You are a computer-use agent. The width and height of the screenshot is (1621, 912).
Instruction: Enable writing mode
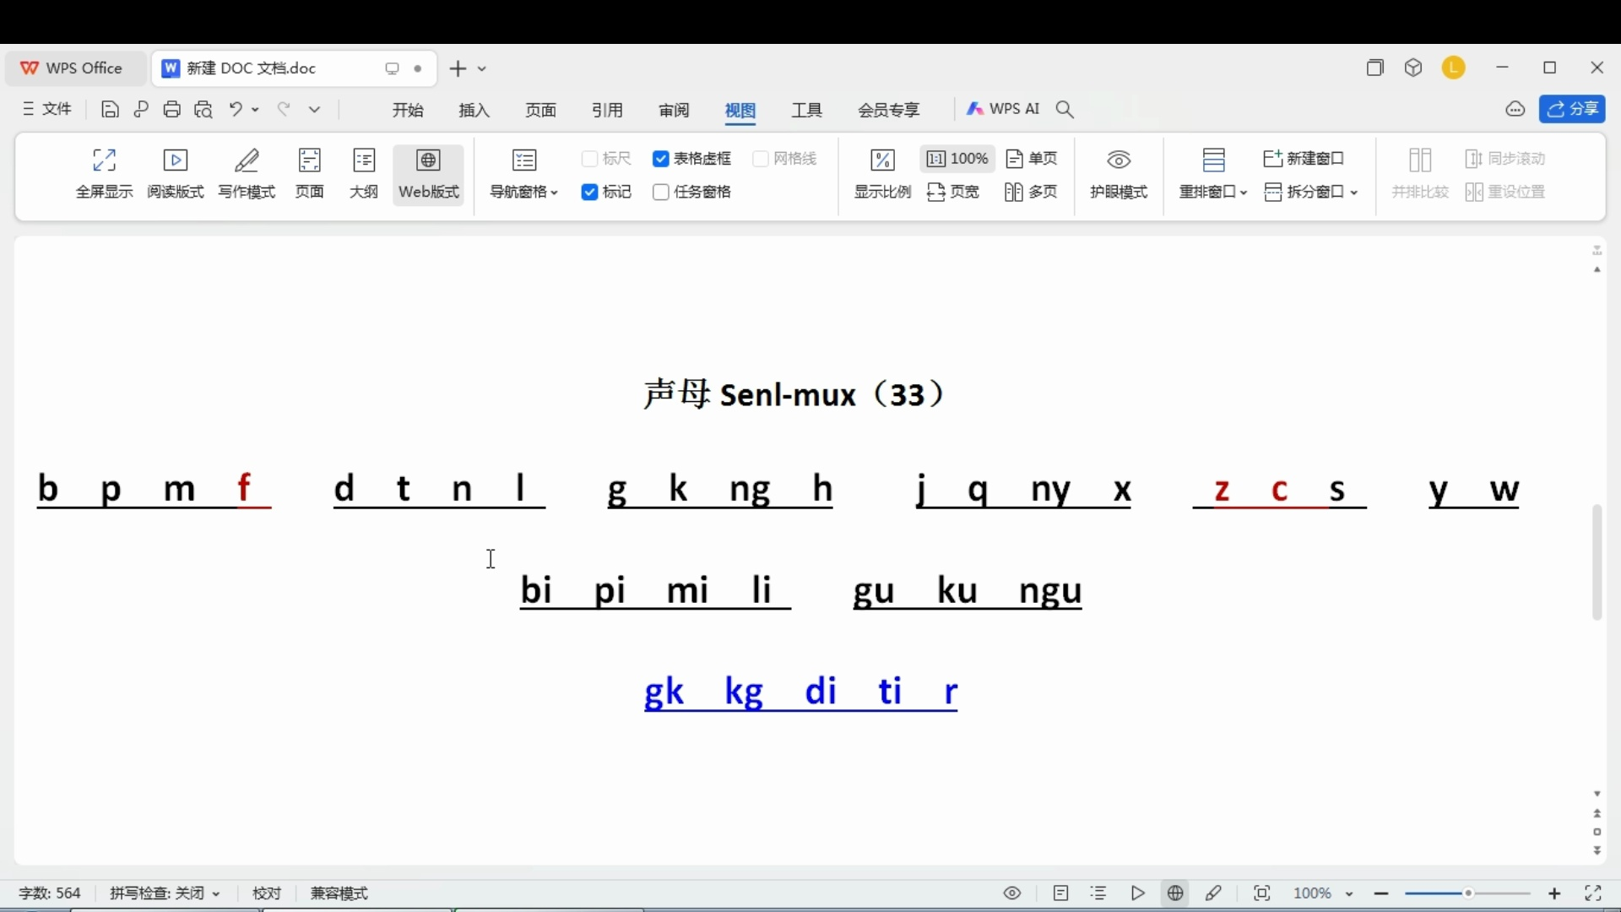pyautogui.click(x=247, y=174)
